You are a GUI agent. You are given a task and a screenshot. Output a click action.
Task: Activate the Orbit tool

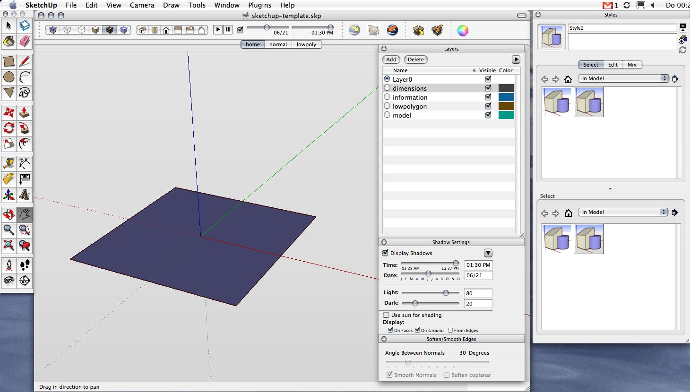(x=9, y=215)
